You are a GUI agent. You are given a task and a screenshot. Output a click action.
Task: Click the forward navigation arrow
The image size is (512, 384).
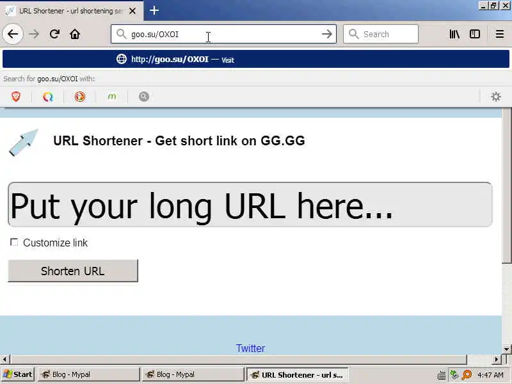click(34, 34)
